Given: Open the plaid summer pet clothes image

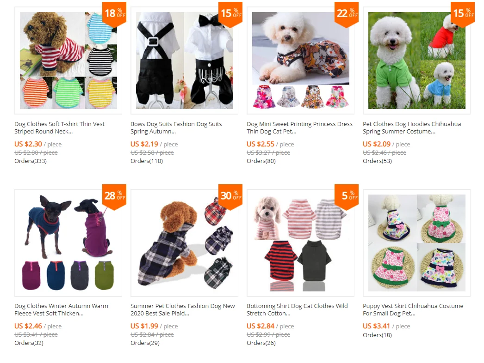Looking at the screenshot, I should 184,243.
